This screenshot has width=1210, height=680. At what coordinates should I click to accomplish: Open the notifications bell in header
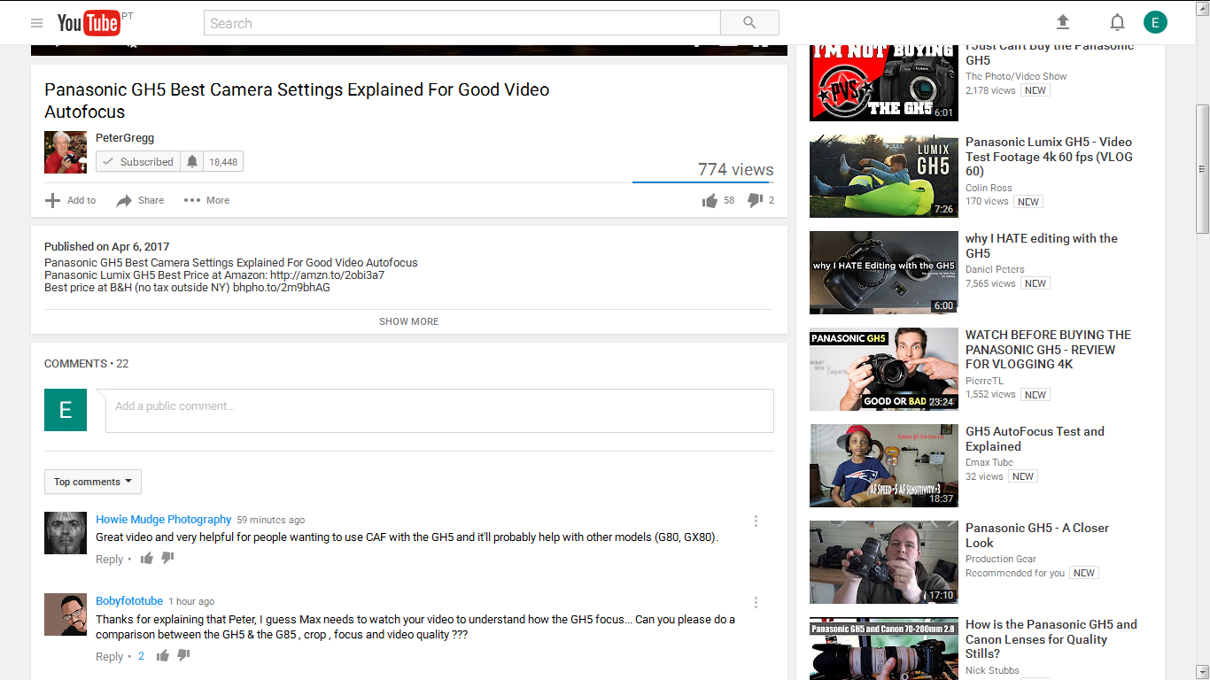(x=1118, y=23)
